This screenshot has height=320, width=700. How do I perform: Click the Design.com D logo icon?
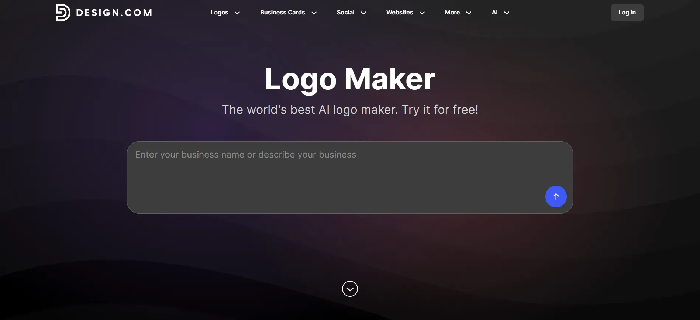(x=63, y=13)
